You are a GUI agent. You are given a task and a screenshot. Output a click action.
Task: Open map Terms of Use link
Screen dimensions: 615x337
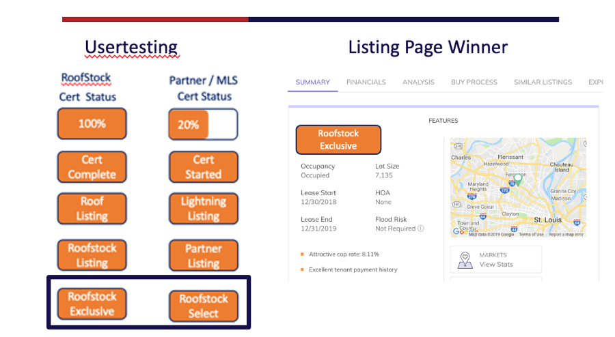pyautogui.click(x=531, y=235)
